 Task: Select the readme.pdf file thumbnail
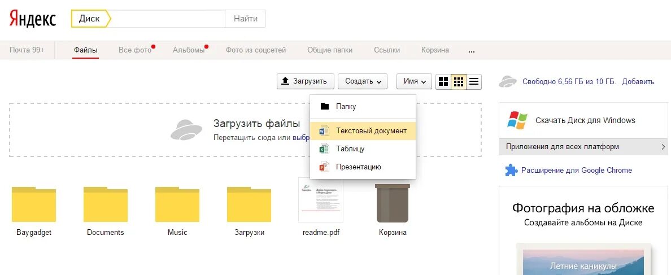(320, 200)
